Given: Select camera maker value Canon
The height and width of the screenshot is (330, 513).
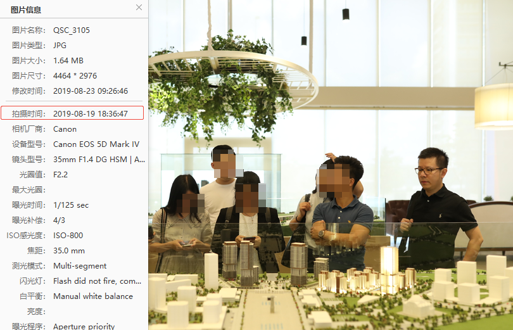Looking at the screenshot, I should [65, 129].
